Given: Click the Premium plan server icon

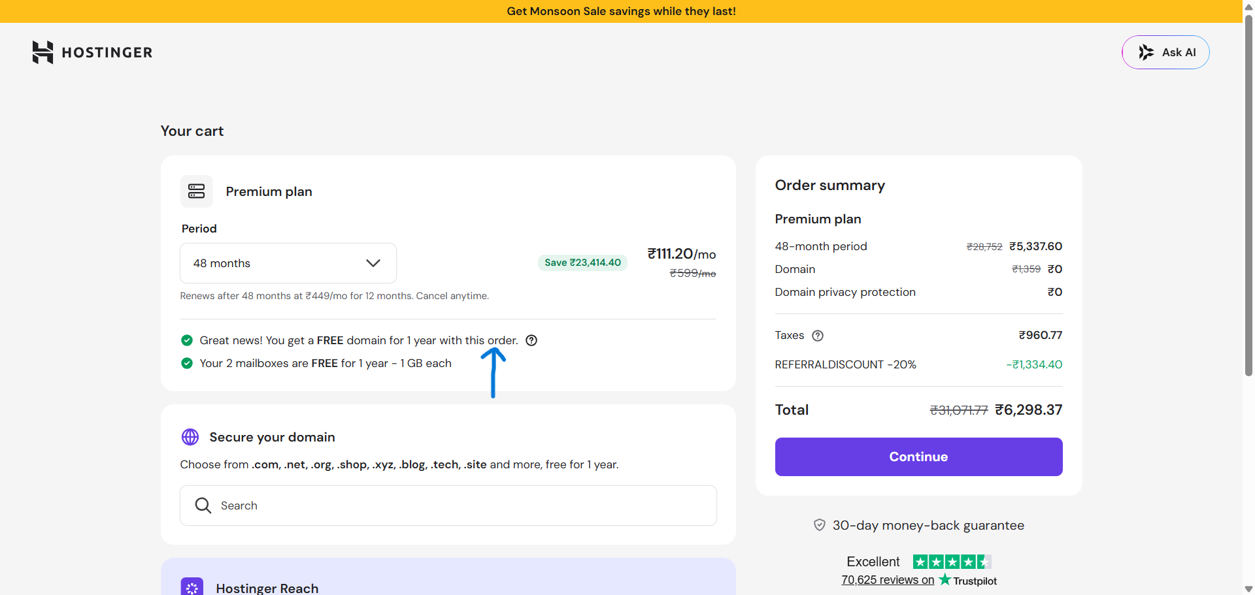Looking at the screenshot, I should [x=196, y=191].
